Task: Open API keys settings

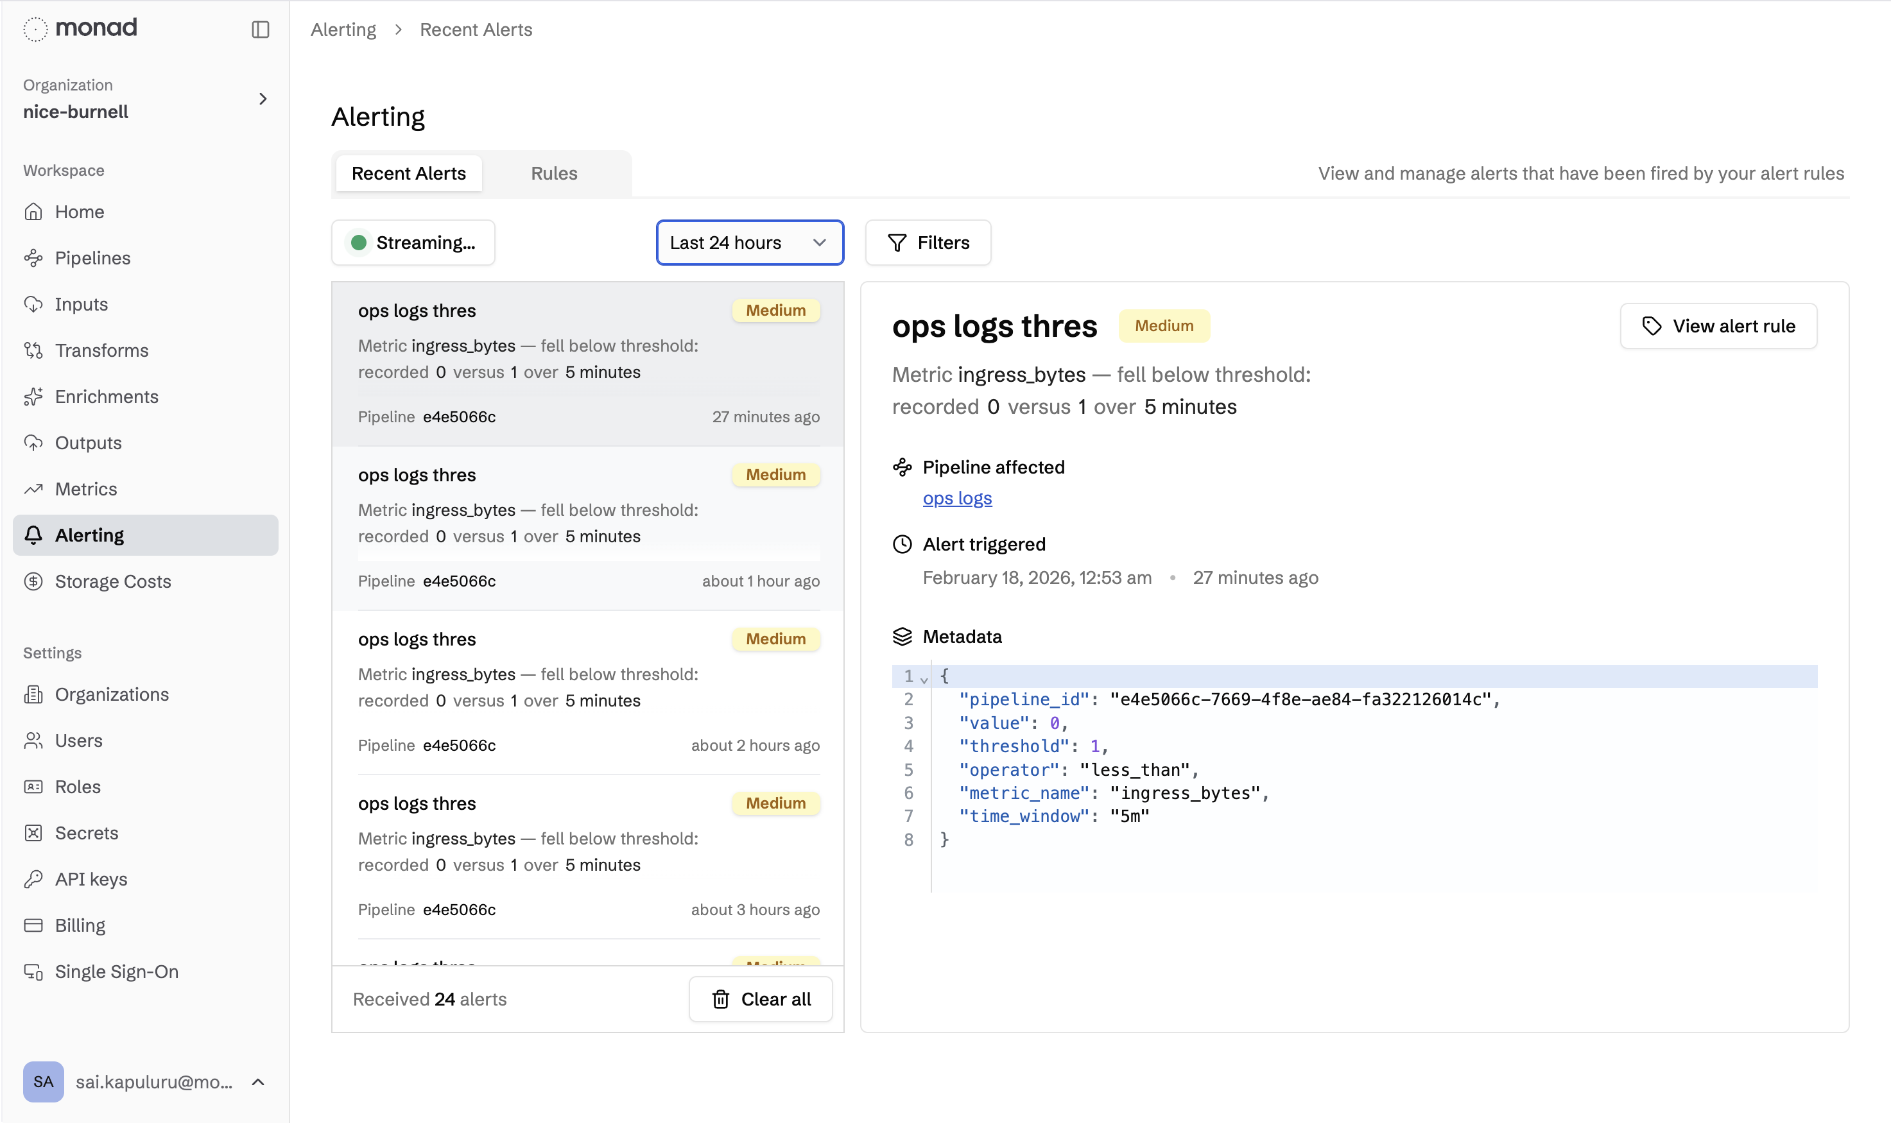Action: [91, 879]
